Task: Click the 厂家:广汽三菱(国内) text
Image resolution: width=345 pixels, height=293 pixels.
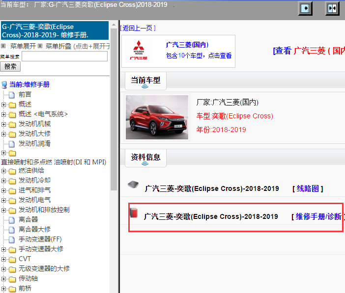Action: 227,102
